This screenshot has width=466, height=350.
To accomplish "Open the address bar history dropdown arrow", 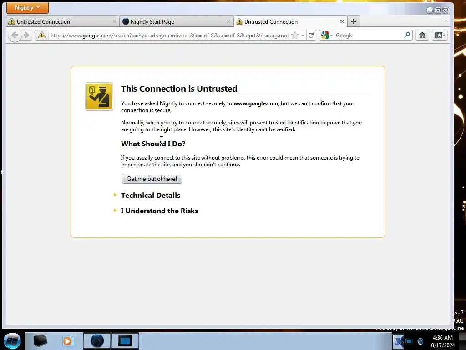I will click(x=303, y=36).
